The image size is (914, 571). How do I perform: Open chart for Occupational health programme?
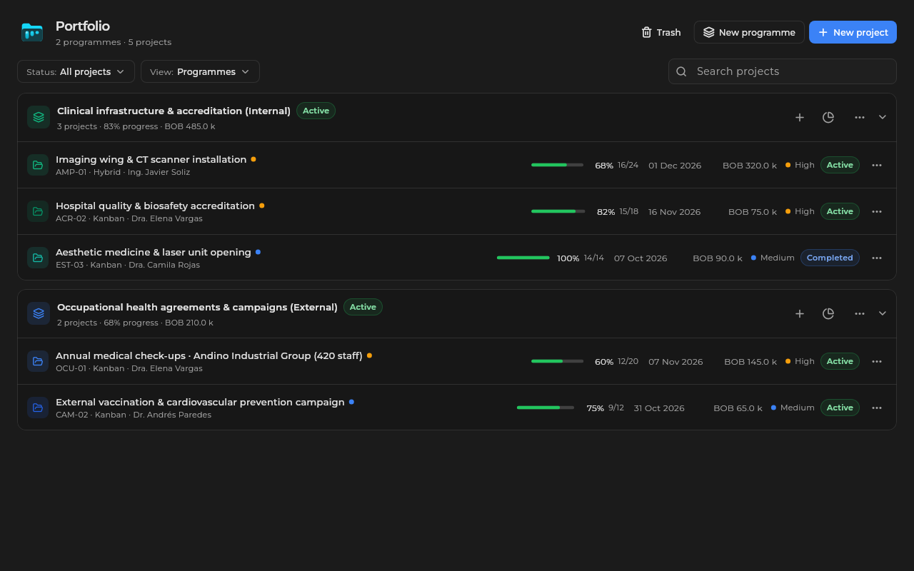pos(828,313)
